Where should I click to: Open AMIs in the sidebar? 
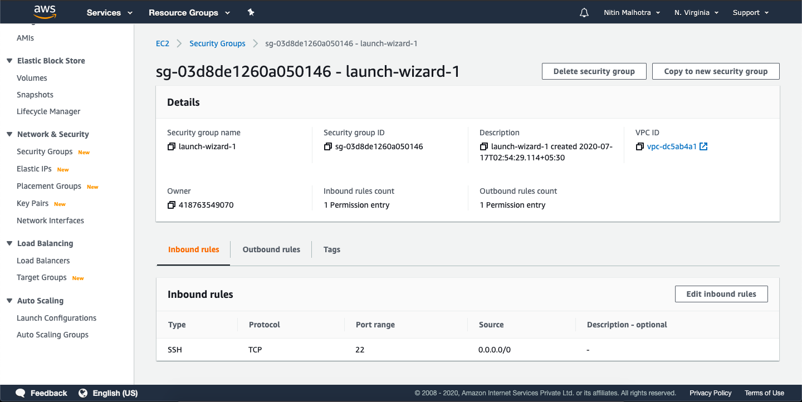pyautogui.click(x=26, y=38)
